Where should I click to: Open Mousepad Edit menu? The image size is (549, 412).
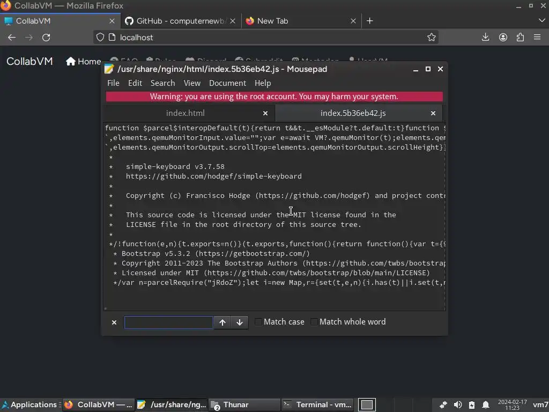(135, 83)
